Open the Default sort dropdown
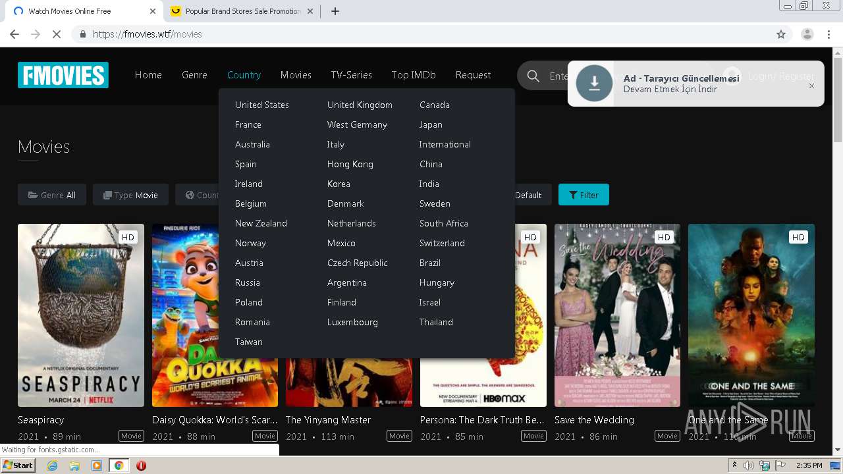 coord(528,195)
